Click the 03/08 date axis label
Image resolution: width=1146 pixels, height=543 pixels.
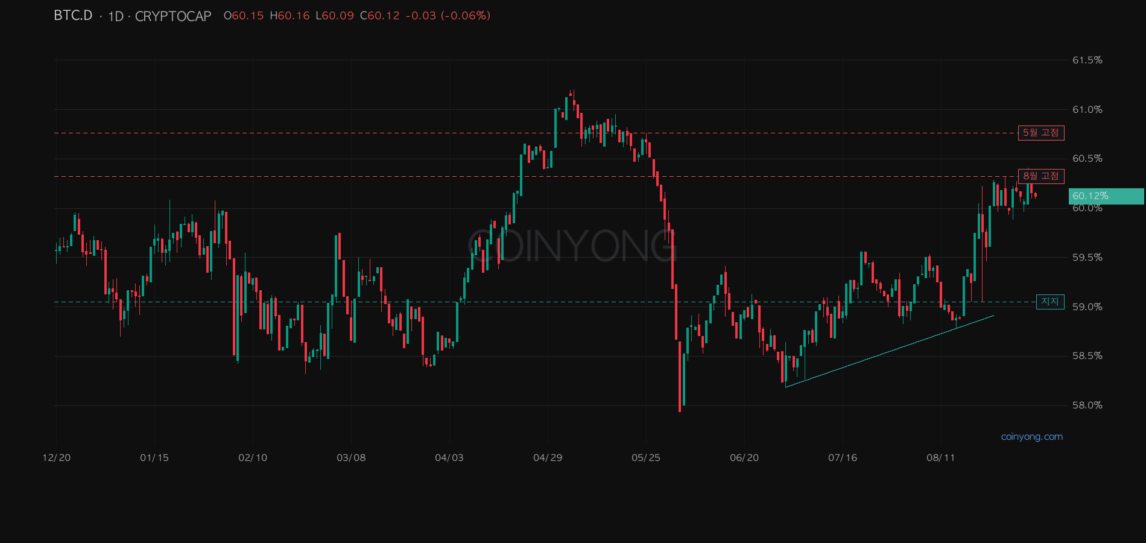coord(351,458)
